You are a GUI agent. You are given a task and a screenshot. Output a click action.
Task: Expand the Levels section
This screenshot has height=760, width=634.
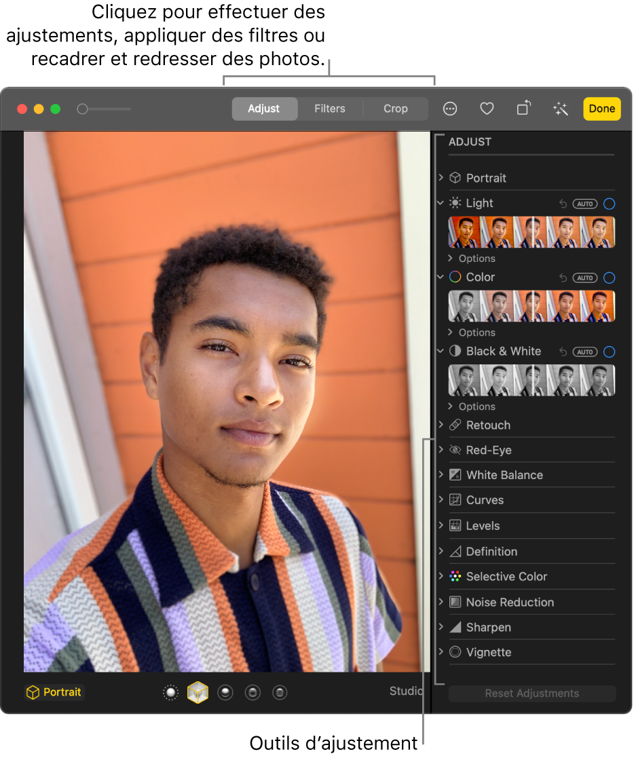(441, 525)
